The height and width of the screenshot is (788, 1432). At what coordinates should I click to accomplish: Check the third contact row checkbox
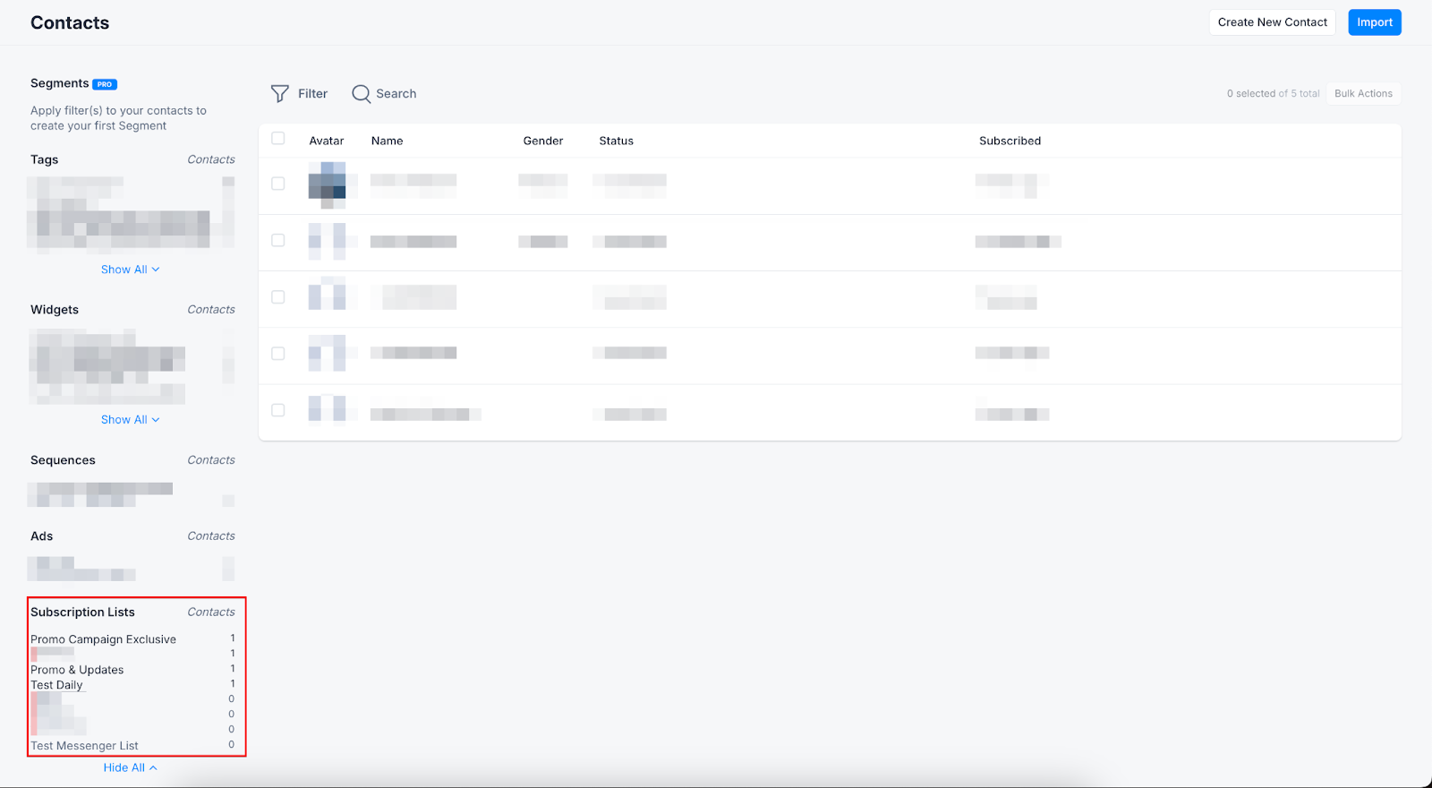278,297
